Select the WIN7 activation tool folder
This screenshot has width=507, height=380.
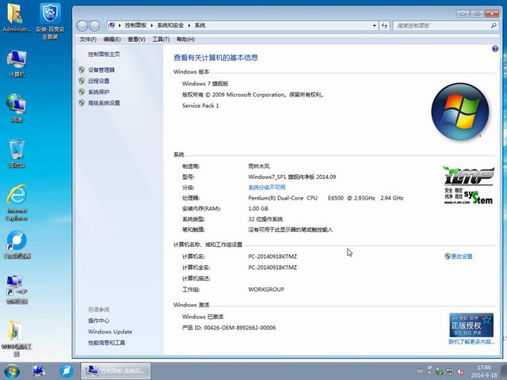click(x=17, y=338)
